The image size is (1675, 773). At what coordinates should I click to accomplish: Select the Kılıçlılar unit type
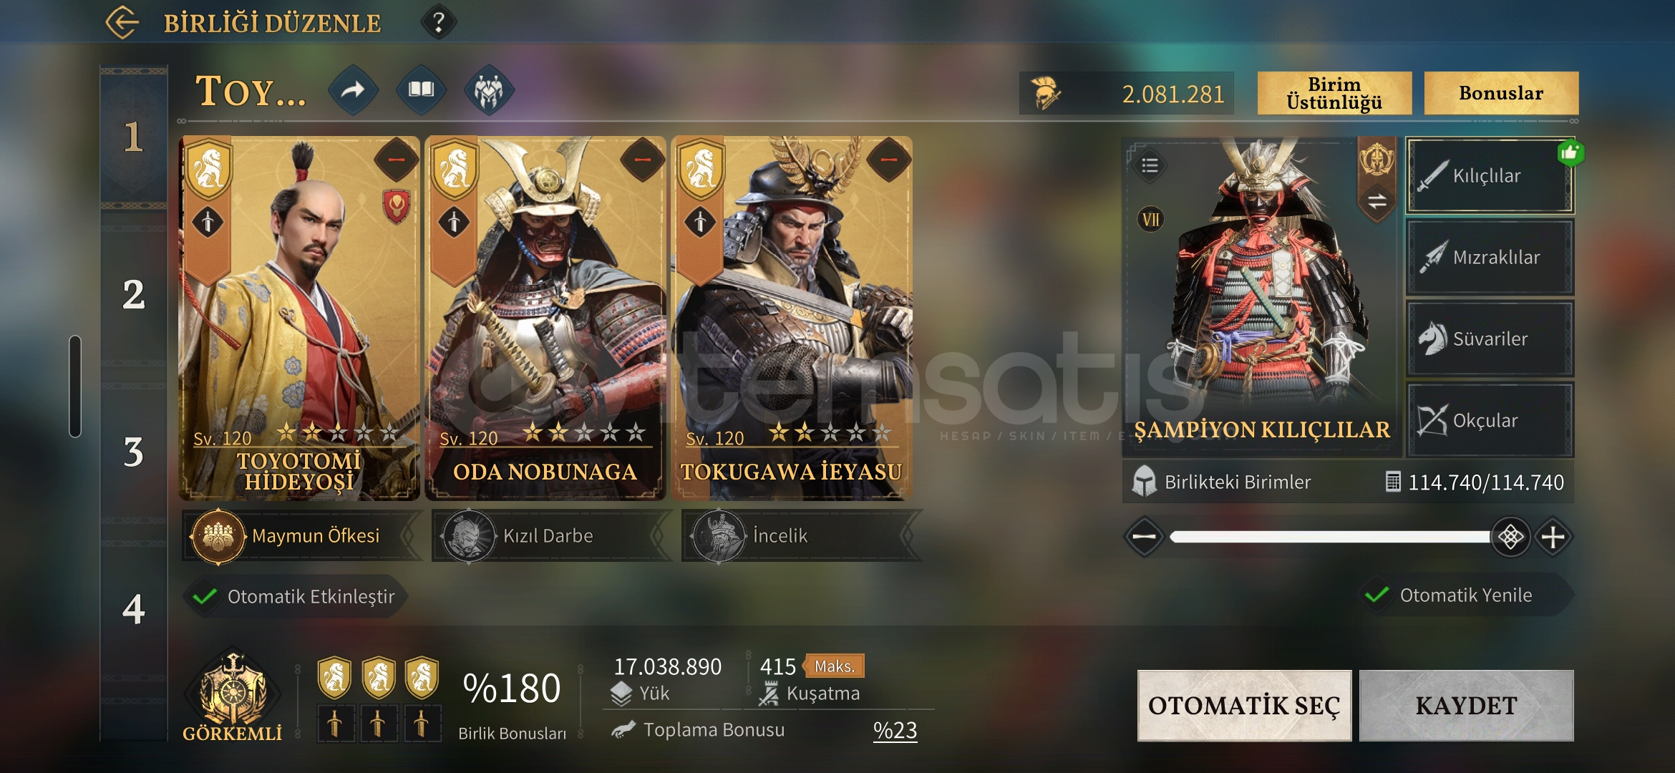(x=1490, y=176)
